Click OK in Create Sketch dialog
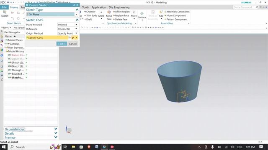The width and height of the screenshot is (268, 150). tap(62, 44)
